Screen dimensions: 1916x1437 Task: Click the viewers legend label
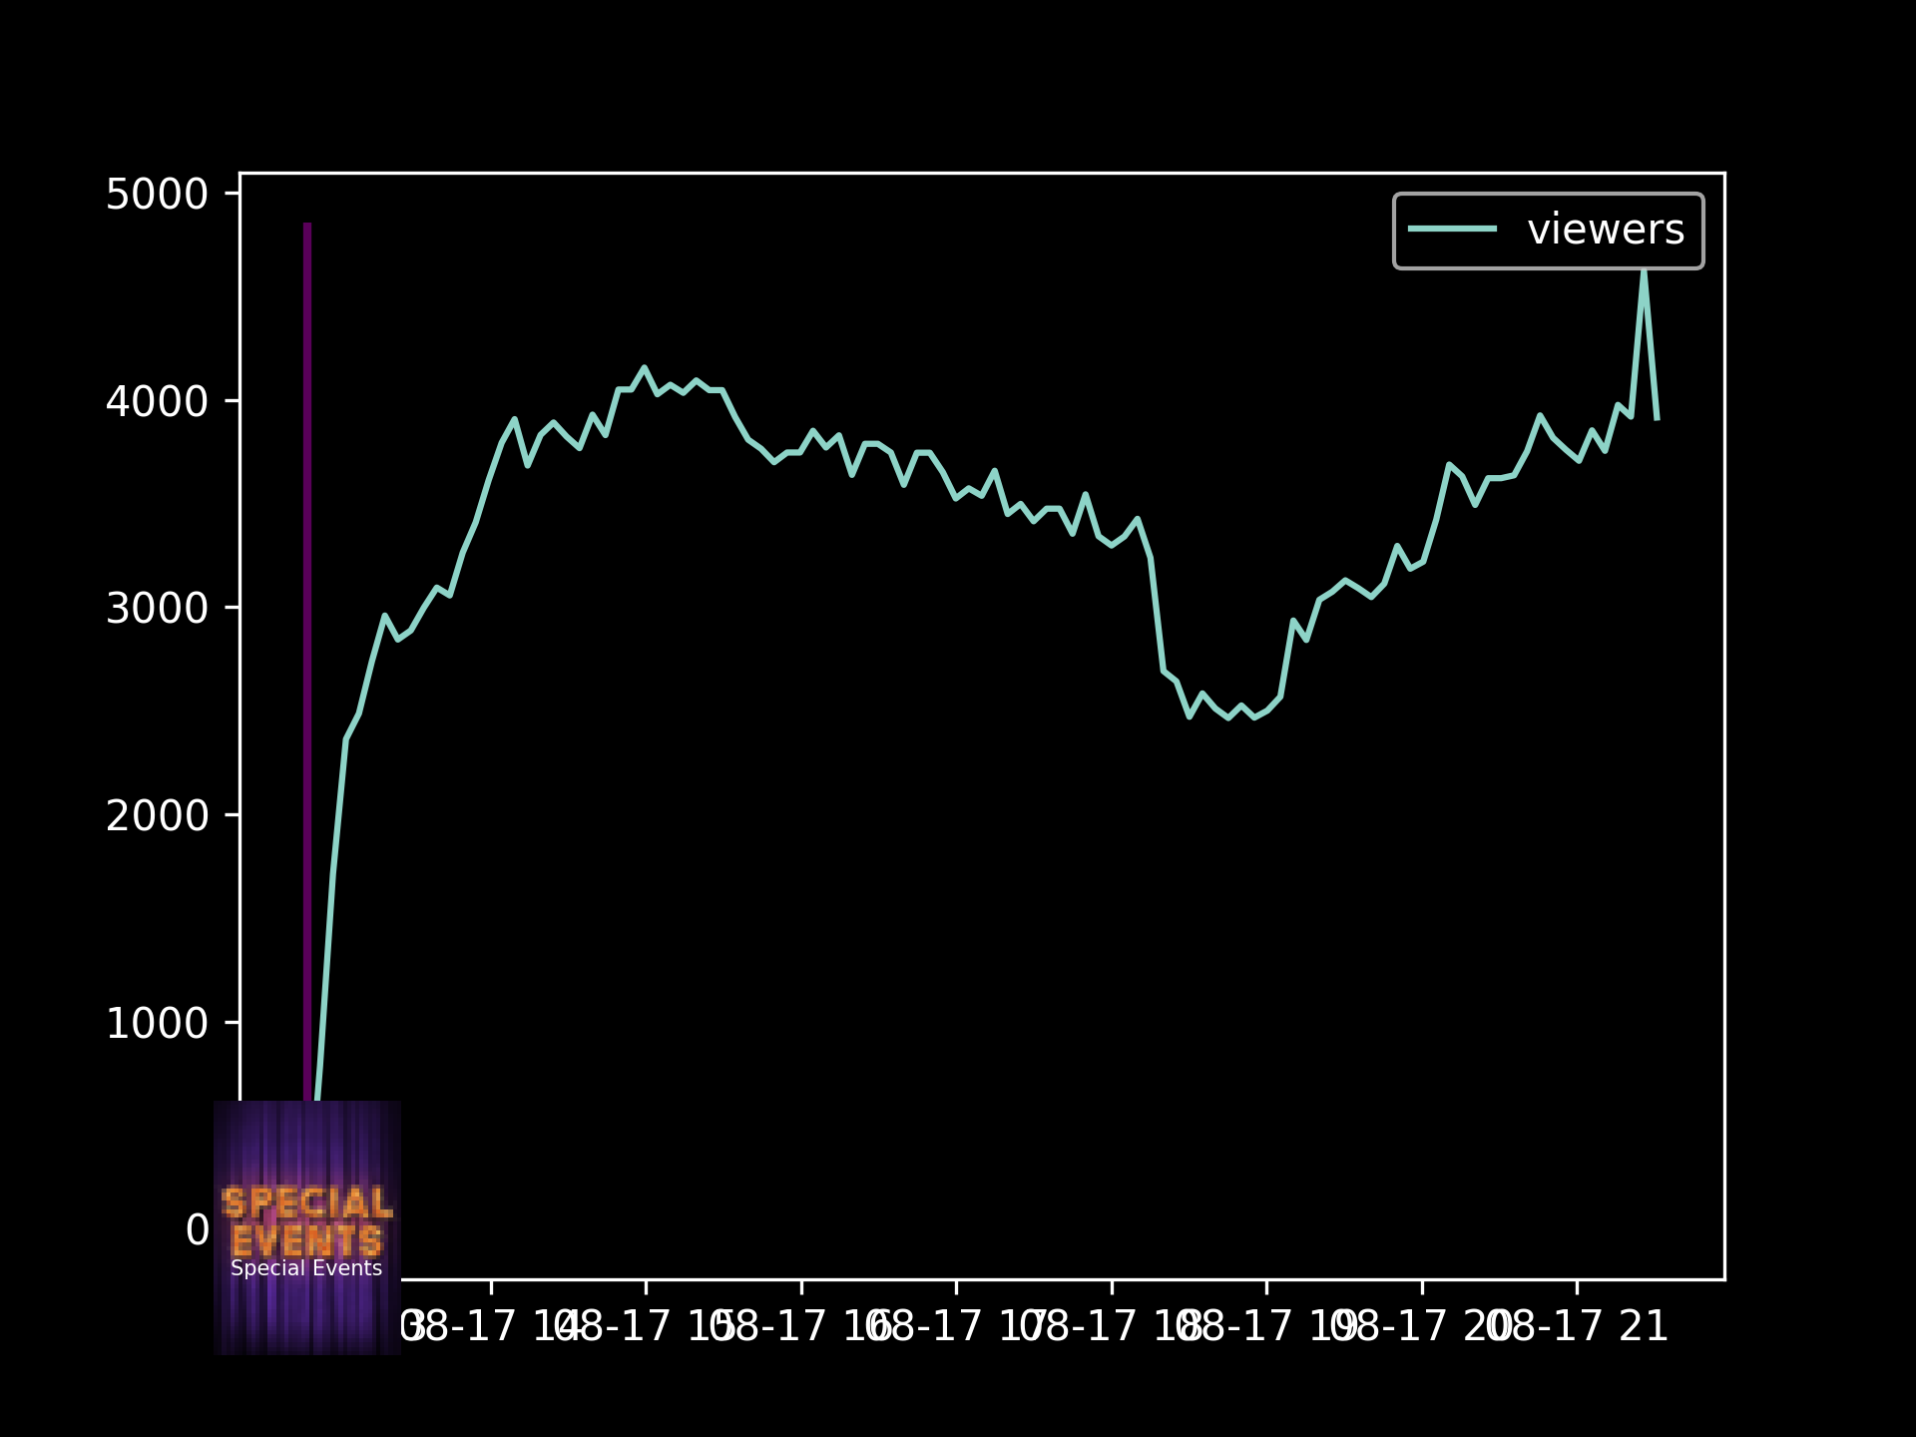pyautogui.click(x=1605, y=231)
